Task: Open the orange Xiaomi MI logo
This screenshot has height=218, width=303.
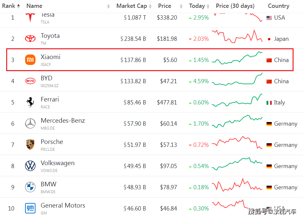Action: coord(30,60)
